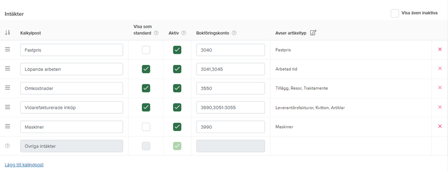This screenshot has height=172, width=448.
Task: Open help icon next to Aktiv header
Action: pyautogui.click(x=184, y=33)
